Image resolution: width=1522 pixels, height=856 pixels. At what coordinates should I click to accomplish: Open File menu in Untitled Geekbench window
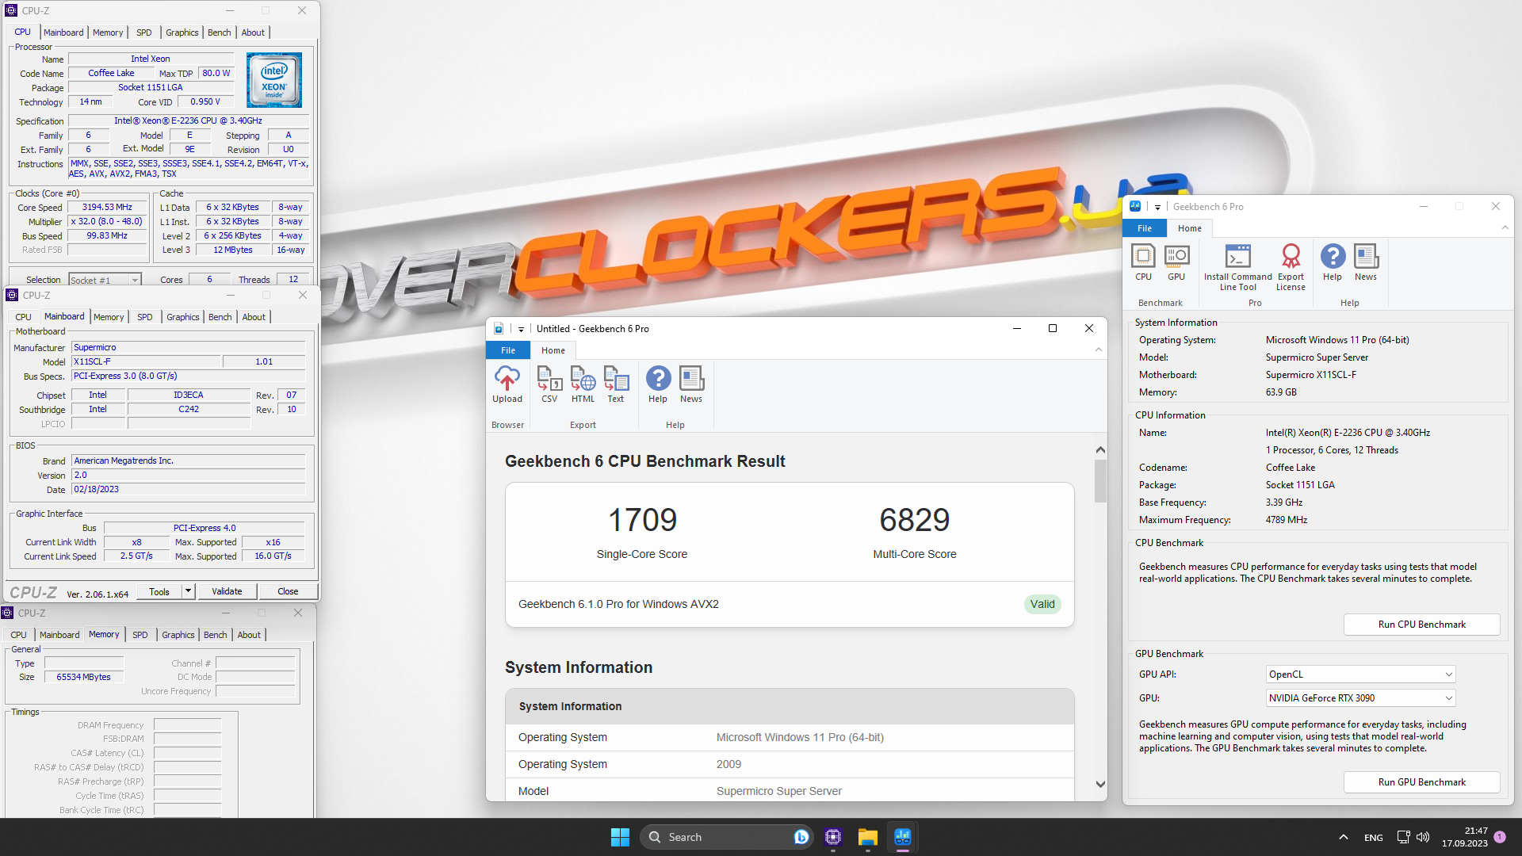508,350
